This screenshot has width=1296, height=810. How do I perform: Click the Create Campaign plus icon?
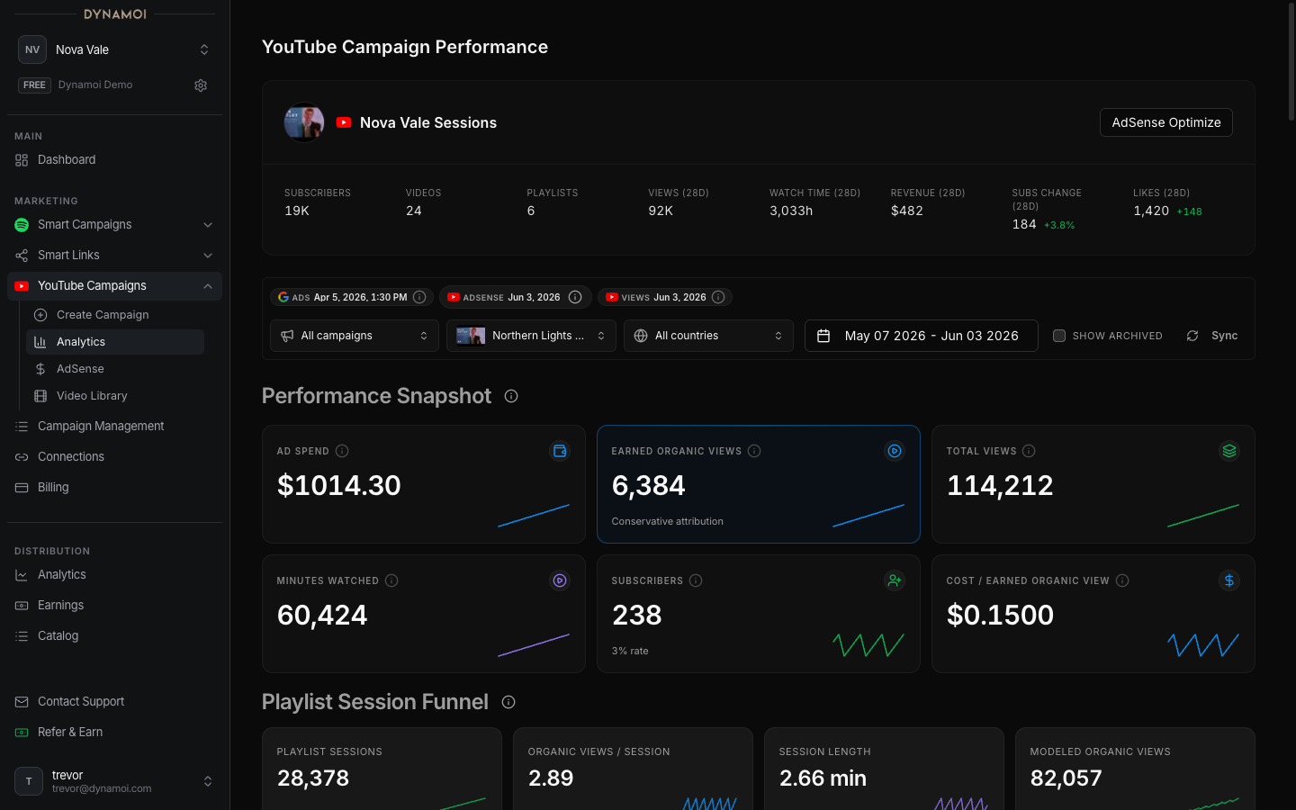pos(40,315)
